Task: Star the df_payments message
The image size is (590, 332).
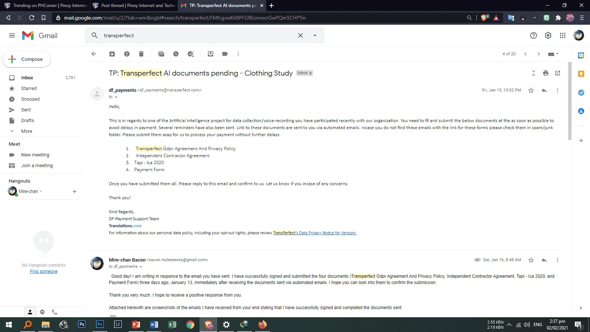Action: (531, 90)
